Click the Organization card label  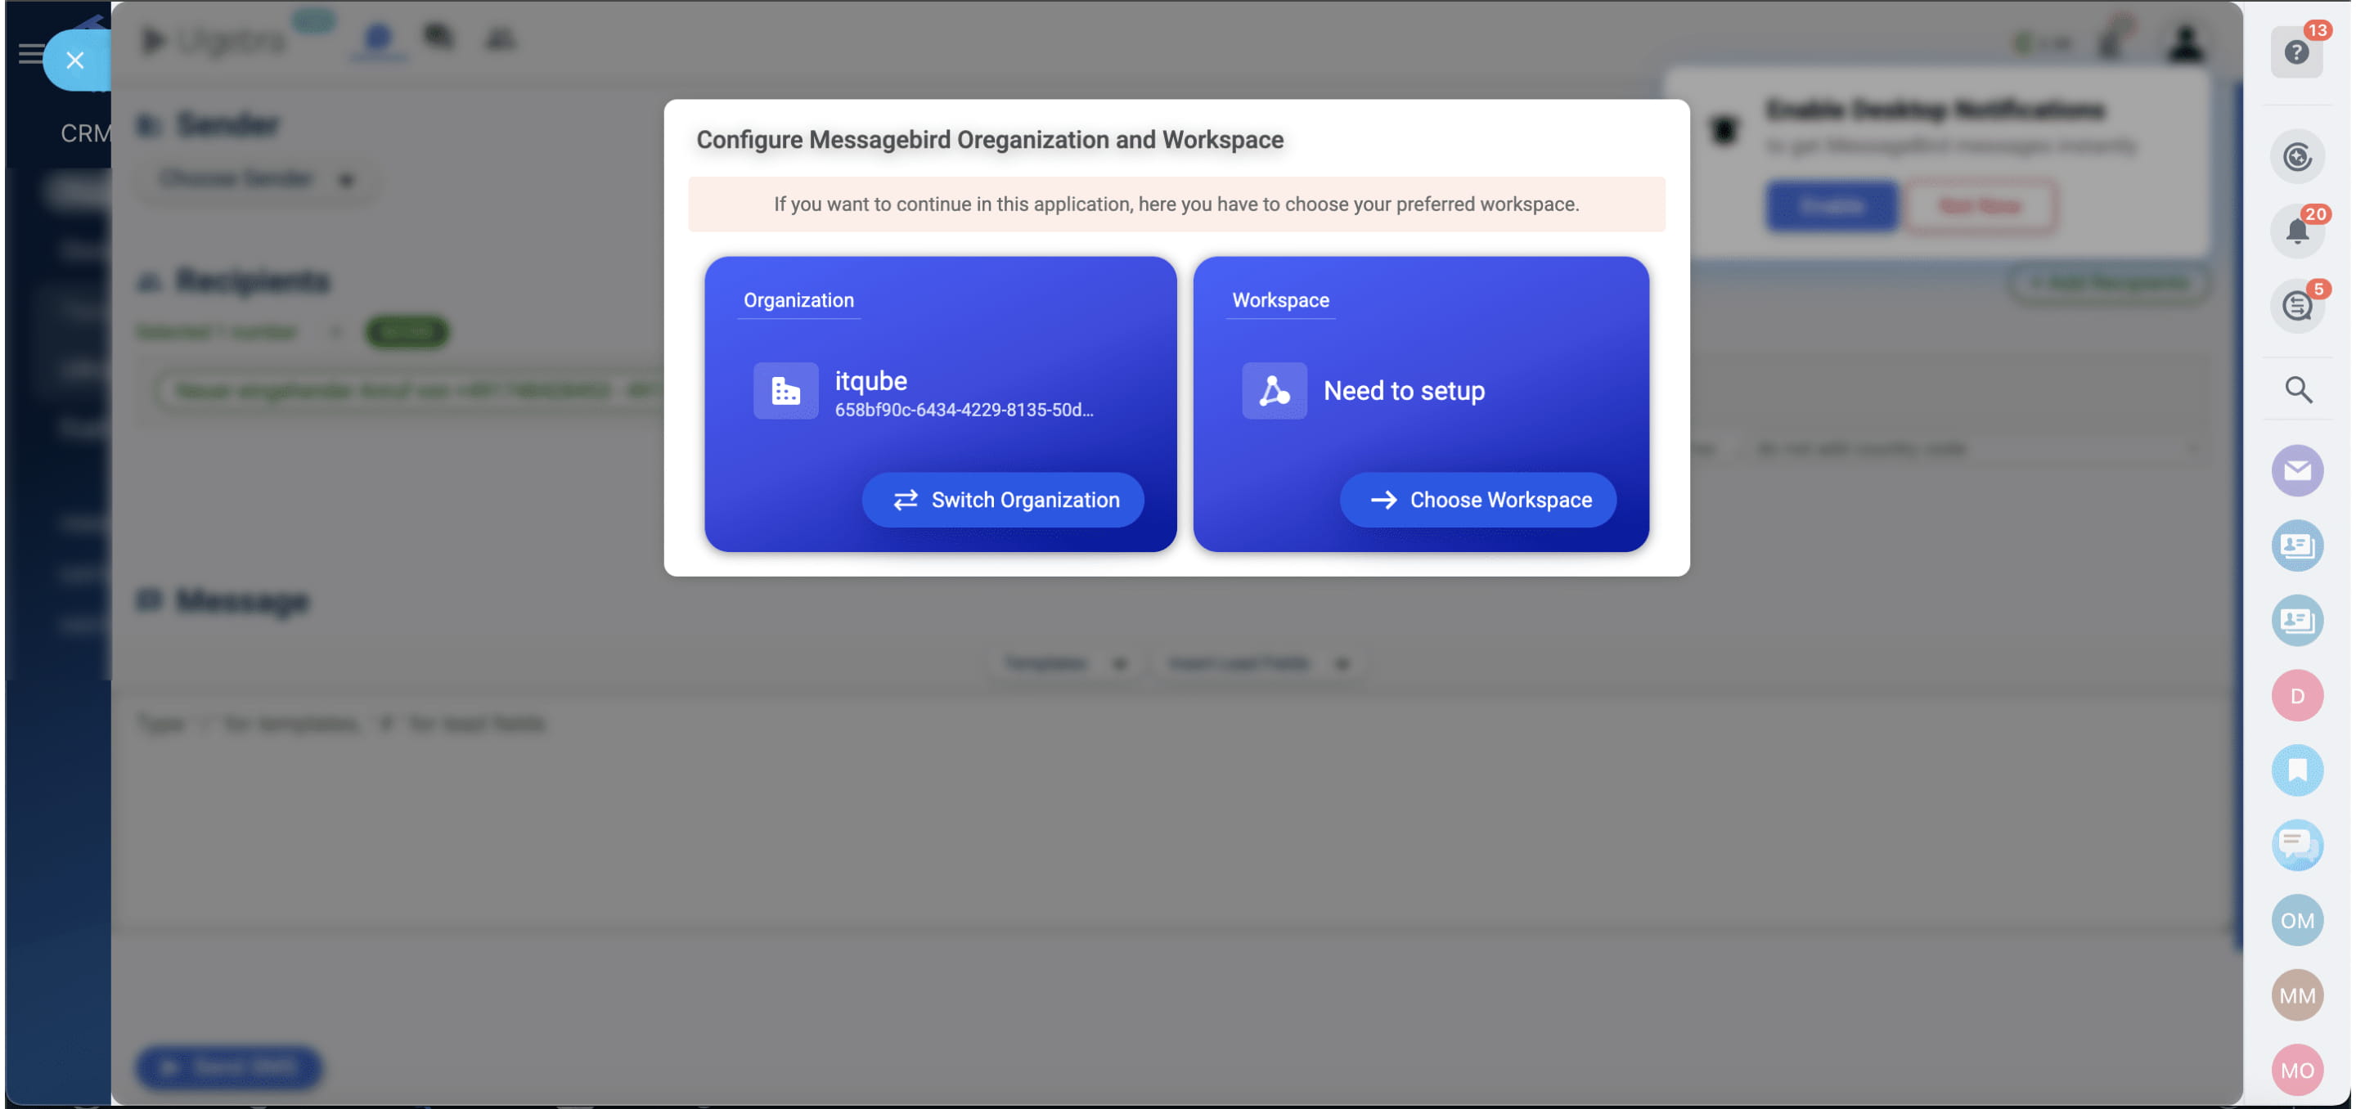point(798,300)
